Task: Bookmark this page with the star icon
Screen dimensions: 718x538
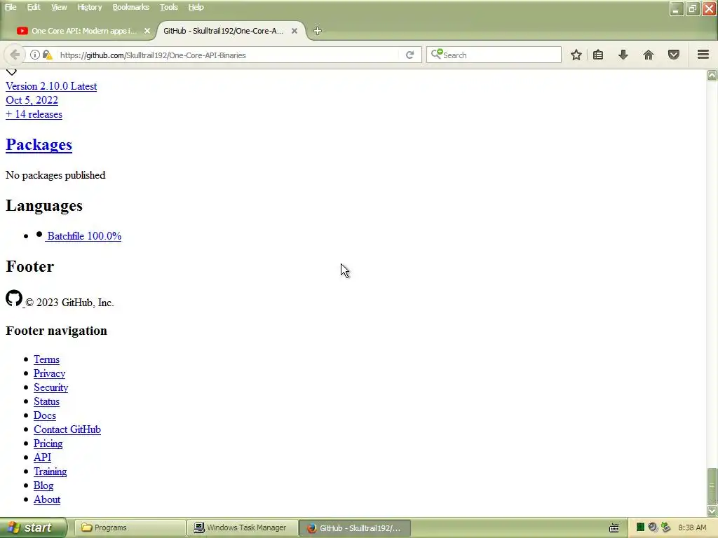Action: pyautogui.click(x=576, y=55)
